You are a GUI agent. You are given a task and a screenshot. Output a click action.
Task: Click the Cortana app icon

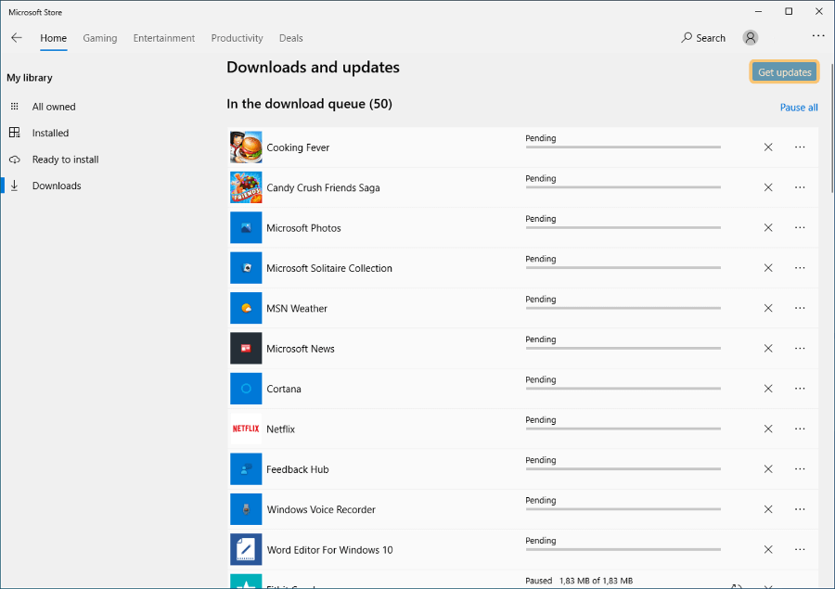tap(246, 389)
